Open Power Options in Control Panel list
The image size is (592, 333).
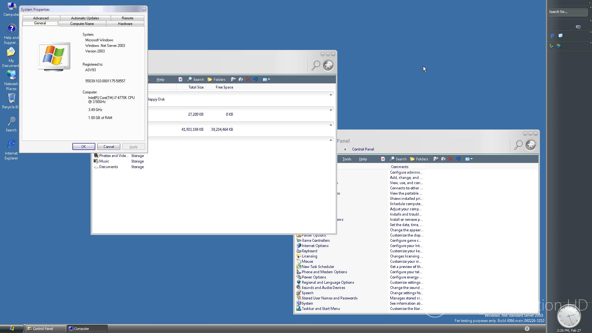[x=314, y=277]
